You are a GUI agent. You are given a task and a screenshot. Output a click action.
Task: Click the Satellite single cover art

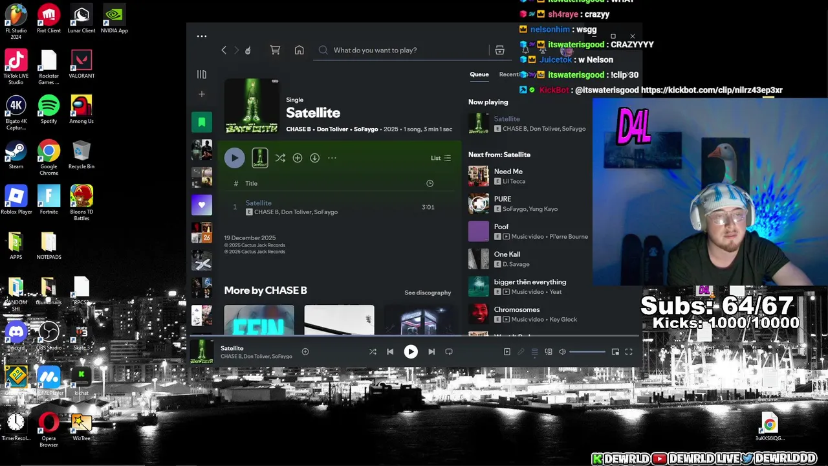coord(252,105)
